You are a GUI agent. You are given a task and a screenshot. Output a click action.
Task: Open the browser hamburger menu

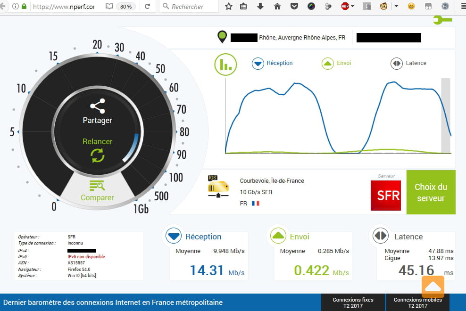click(463, 6)
